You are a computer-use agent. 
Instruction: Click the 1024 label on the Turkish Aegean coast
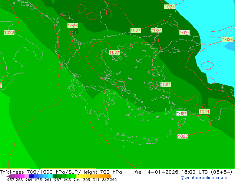pos(166,85)
